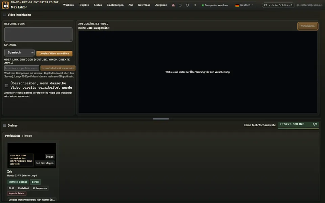Click Lokales Video auswählen button
The width and height of the screenshot is (325, 203).
(54, 53)
